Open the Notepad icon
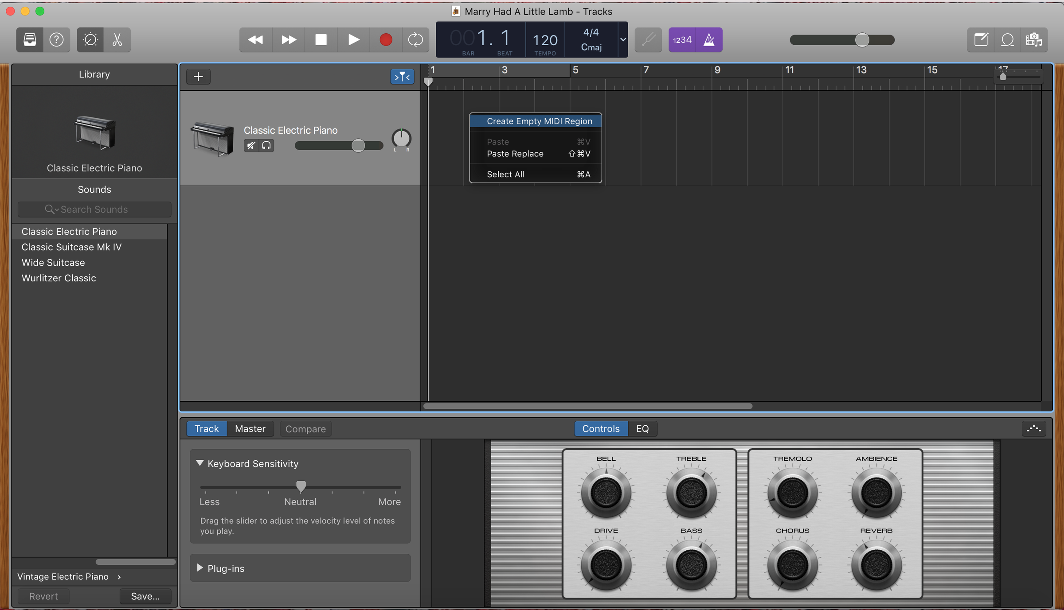 (x=981, y=40)
